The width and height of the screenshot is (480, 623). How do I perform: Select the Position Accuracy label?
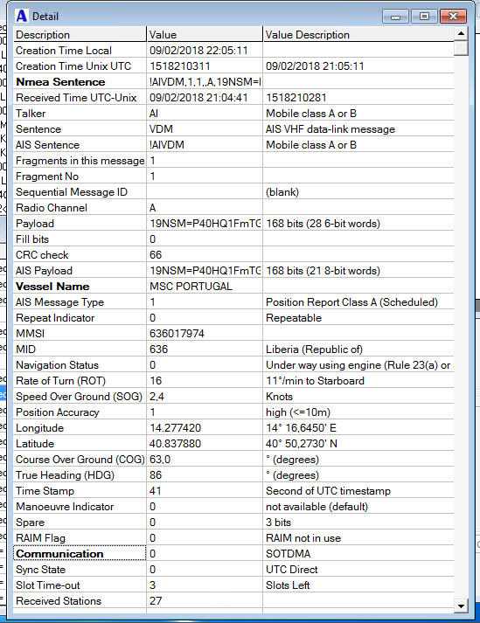[57, 412]
